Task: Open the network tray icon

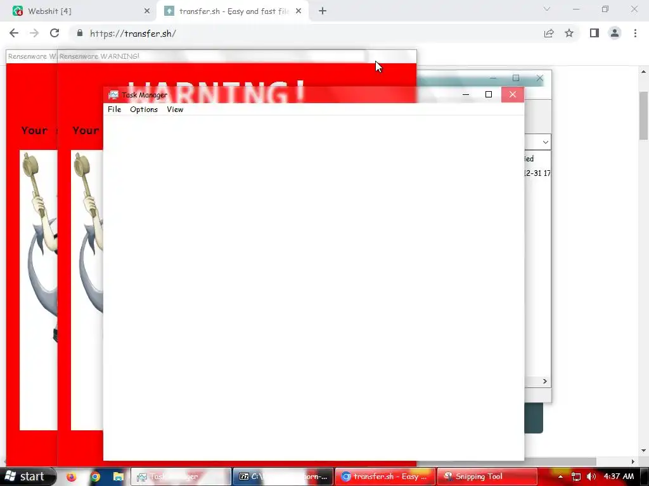Action: [x=575, y=477]
